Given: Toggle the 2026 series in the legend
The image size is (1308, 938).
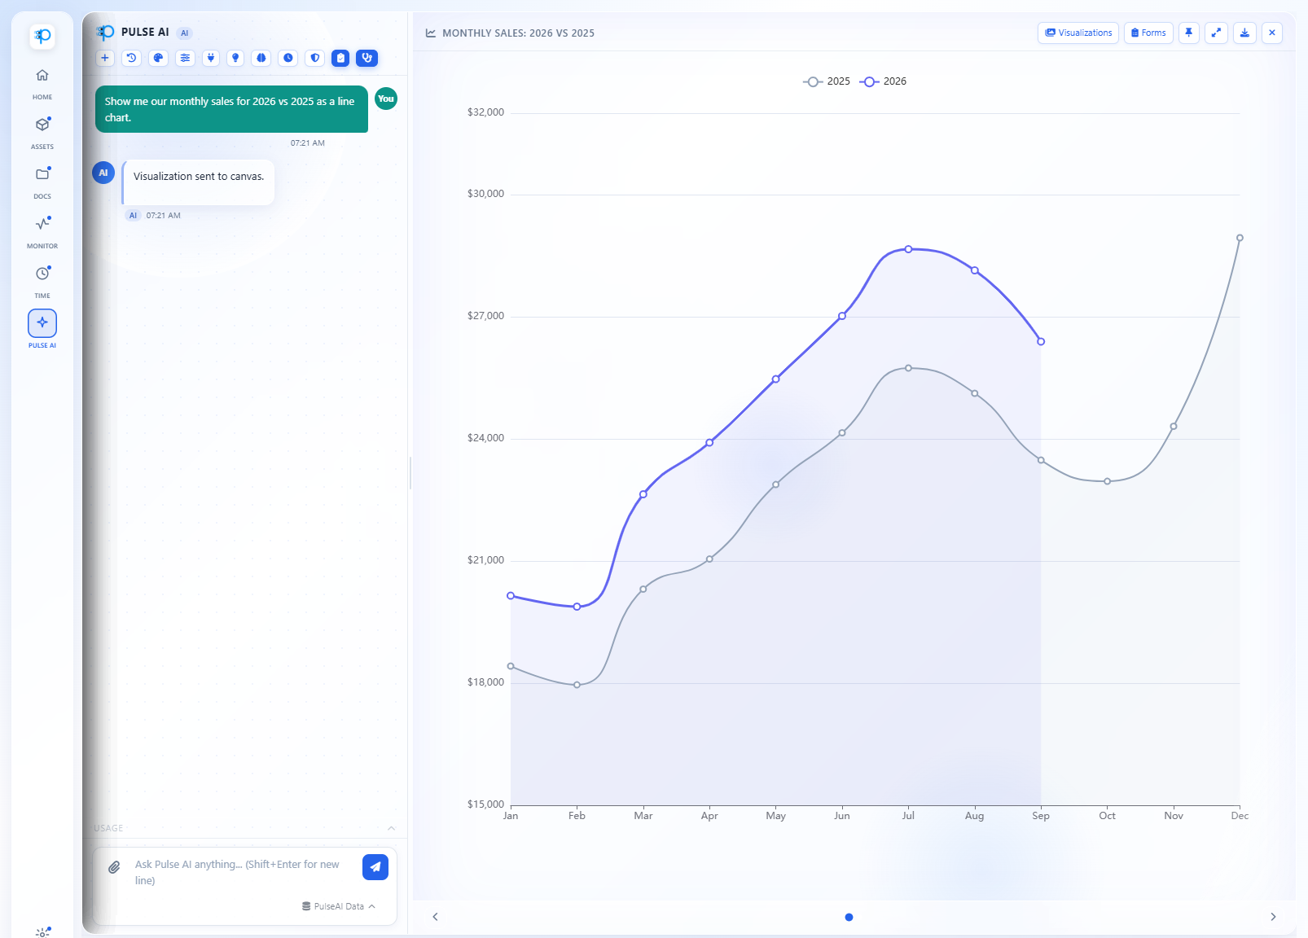Looking at the screenshot, I should pos(883,81).
